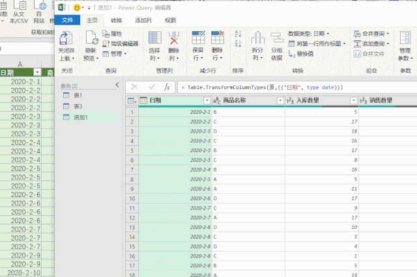Click the formula bar text field
The image size is (417, 277).
click(297, 87)
